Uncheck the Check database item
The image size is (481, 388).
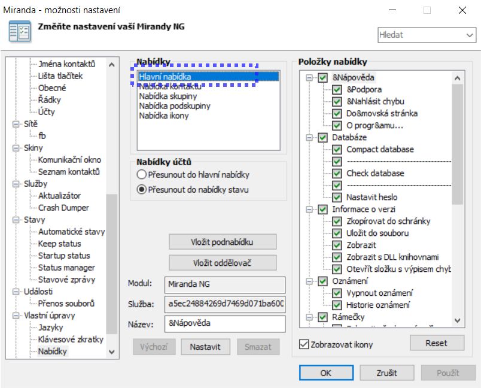point(337,174)
